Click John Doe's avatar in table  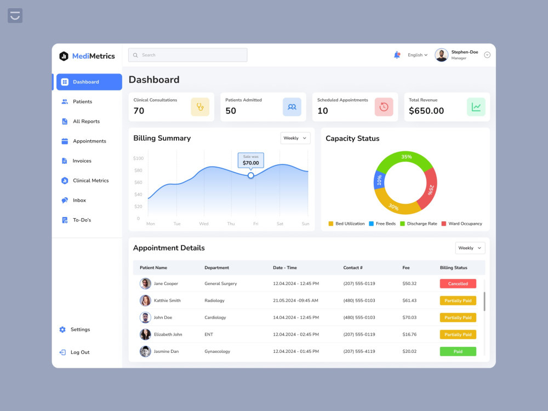[x=145, y=317]
